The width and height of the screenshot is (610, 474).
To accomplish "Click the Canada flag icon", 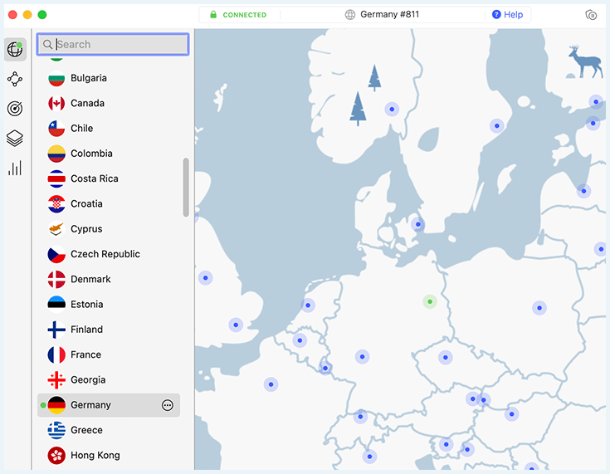I will point(56,103).
